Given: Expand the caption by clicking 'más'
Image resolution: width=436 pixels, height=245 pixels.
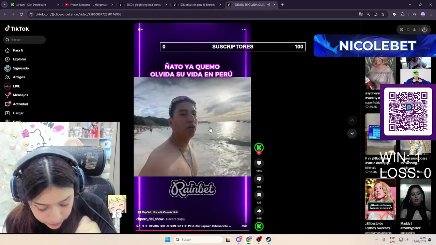Looking at the screenshot, I should click(x=245, y=226).
